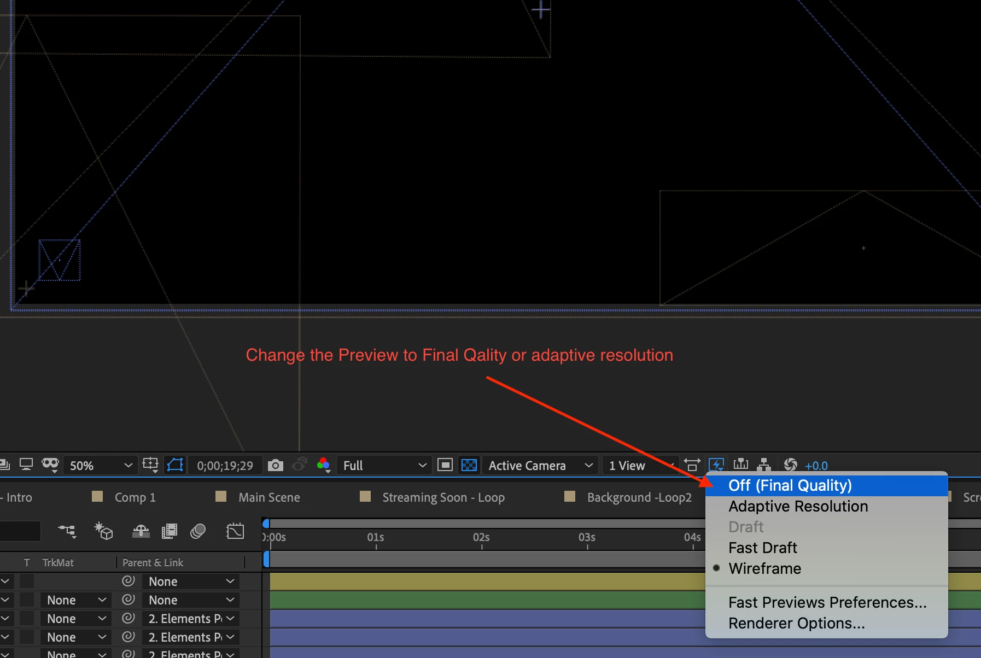Open Background -Loop2 timeline tab
981x658 pixels.
[x=639, y=497]
